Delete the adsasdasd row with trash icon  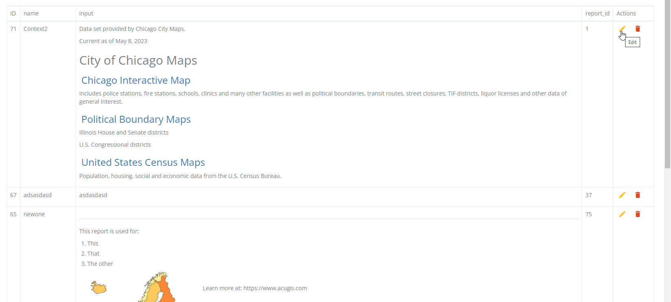(638, 195)
